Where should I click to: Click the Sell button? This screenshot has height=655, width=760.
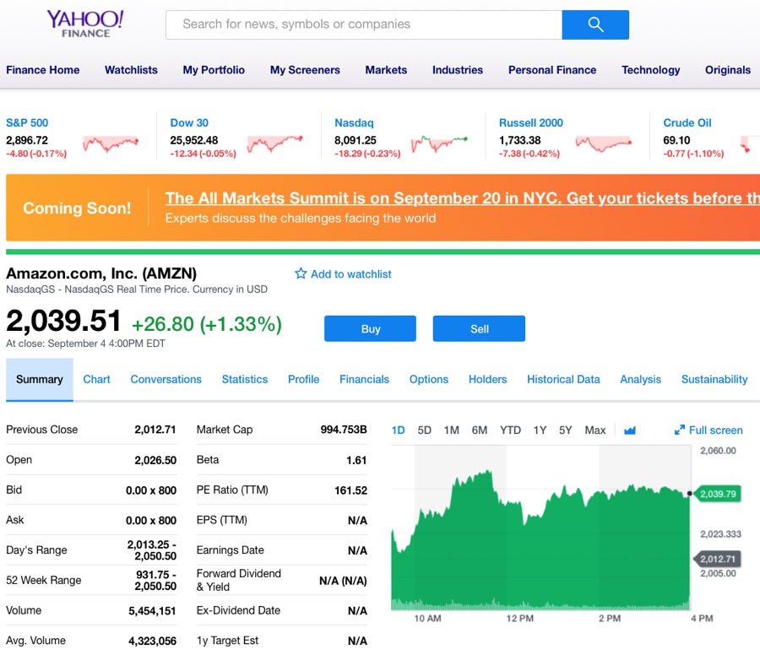pyautogui.click(x=479, y=328)
